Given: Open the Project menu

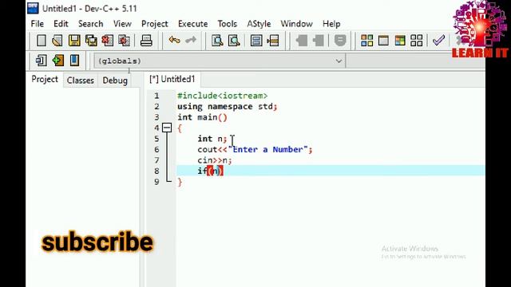Looking at the screenshot, I should [x=155, y=24].
